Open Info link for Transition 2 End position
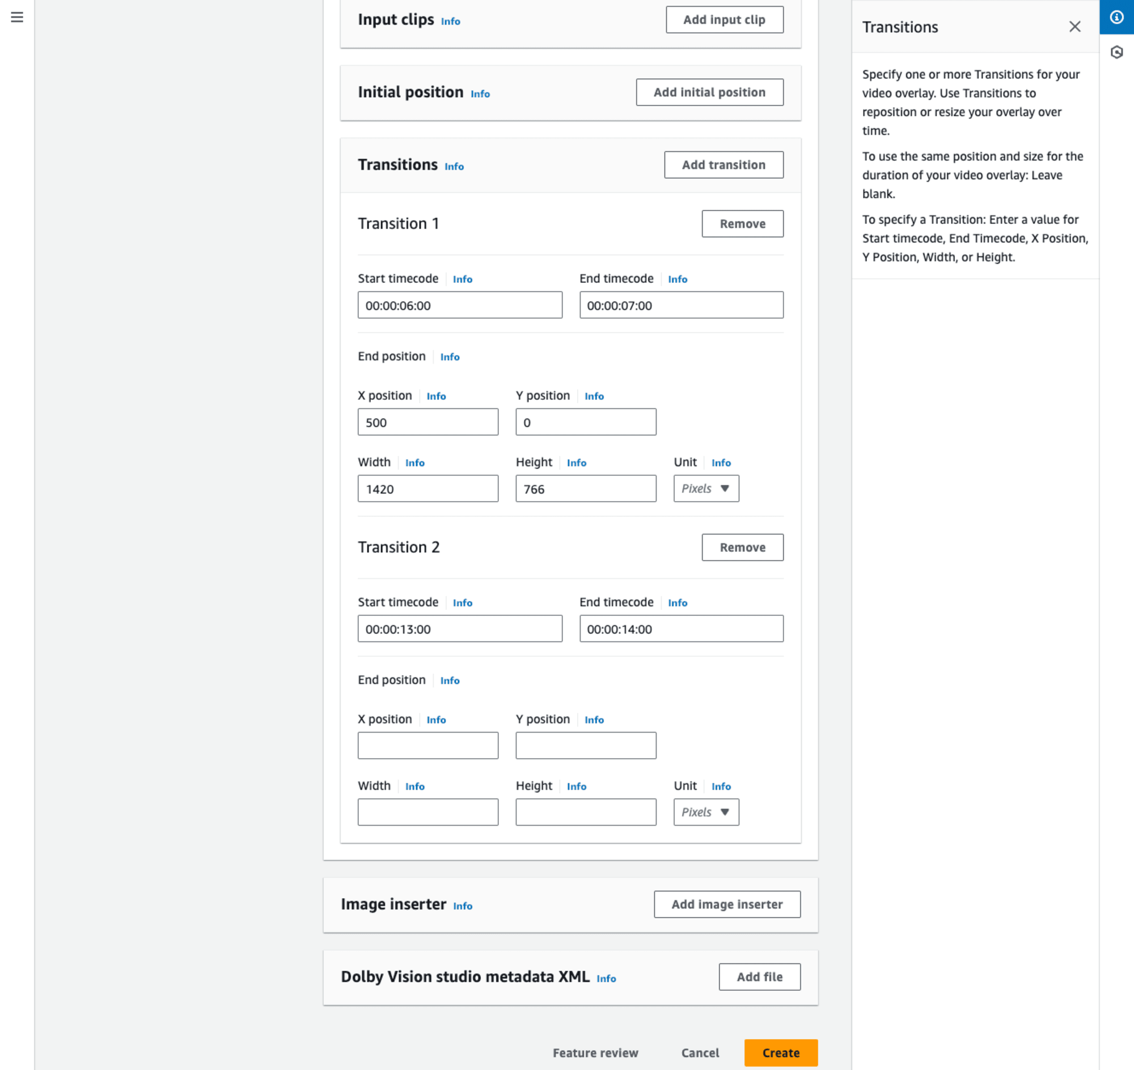Screen dimensions: 1134x1070 point(450,680)
